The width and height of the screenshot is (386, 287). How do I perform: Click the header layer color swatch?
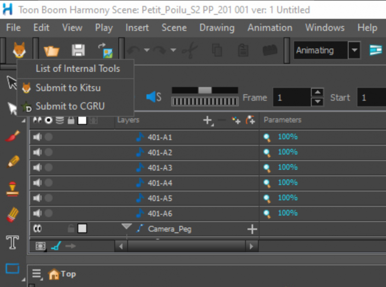tap(82, 120)
